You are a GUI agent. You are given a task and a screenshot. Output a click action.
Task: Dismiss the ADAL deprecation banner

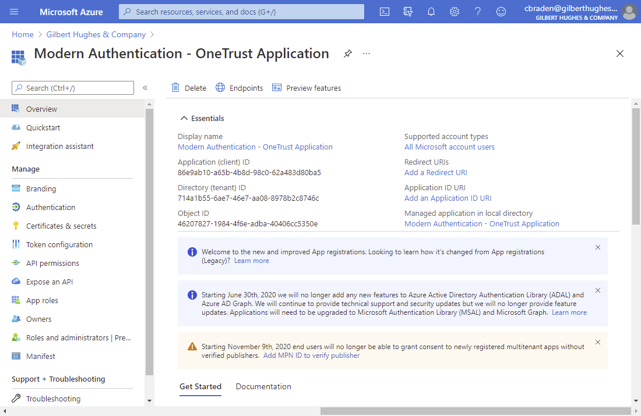pyautogui.click(x=598, y=290)
